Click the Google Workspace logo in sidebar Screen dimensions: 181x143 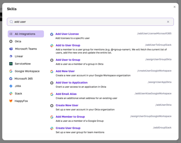[x=11, y=71]
